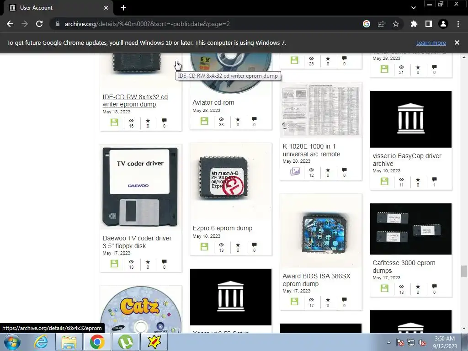Click scrollbar down arrow
Screen dimensions: 468x351
click(x=463, y=329)
